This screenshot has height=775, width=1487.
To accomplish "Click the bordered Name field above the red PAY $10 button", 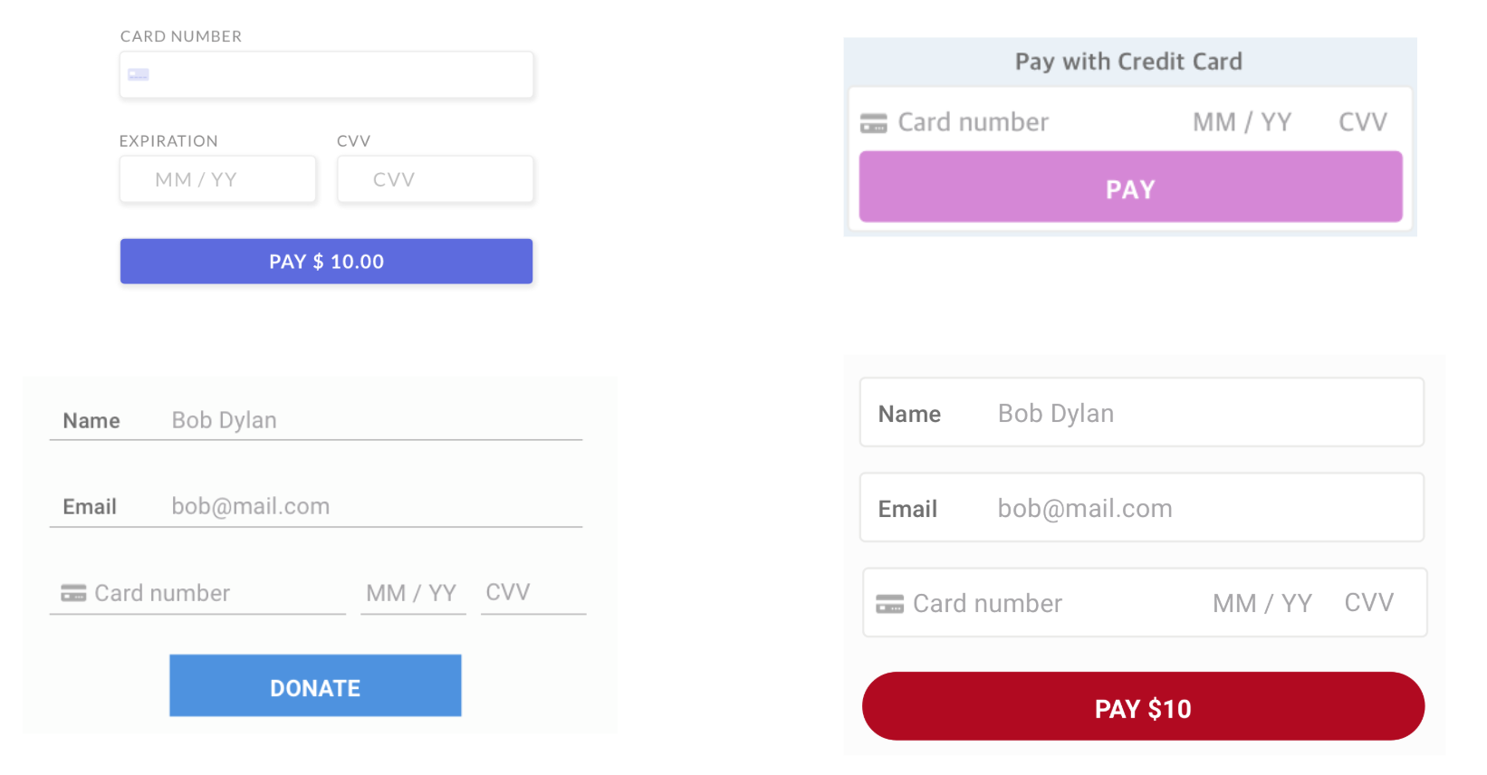I will click(x=1142, y=413).
